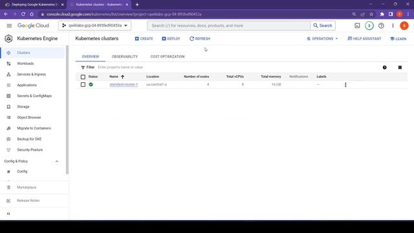
Task: Collapse the left navigation panel
Action: pyautogui.click(x=8, y=214)
